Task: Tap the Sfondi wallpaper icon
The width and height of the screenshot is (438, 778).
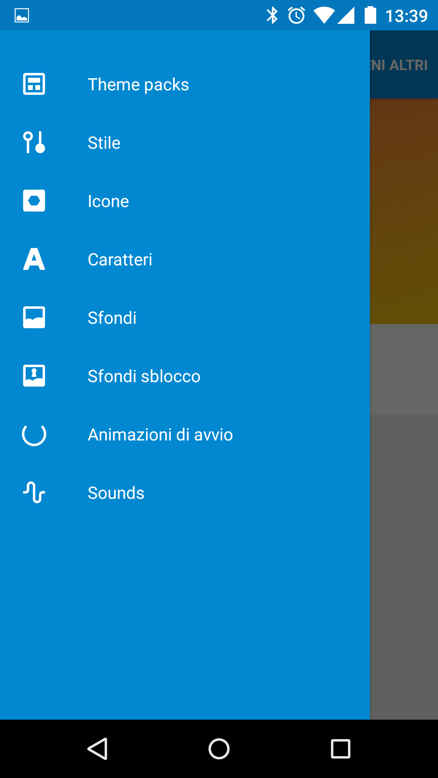Action: click(x=34, y=317)
